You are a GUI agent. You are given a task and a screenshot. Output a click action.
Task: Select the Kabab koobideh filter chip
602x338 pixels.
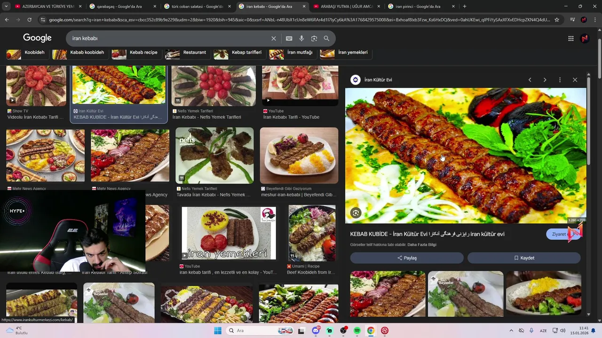(x=79, y=53)
